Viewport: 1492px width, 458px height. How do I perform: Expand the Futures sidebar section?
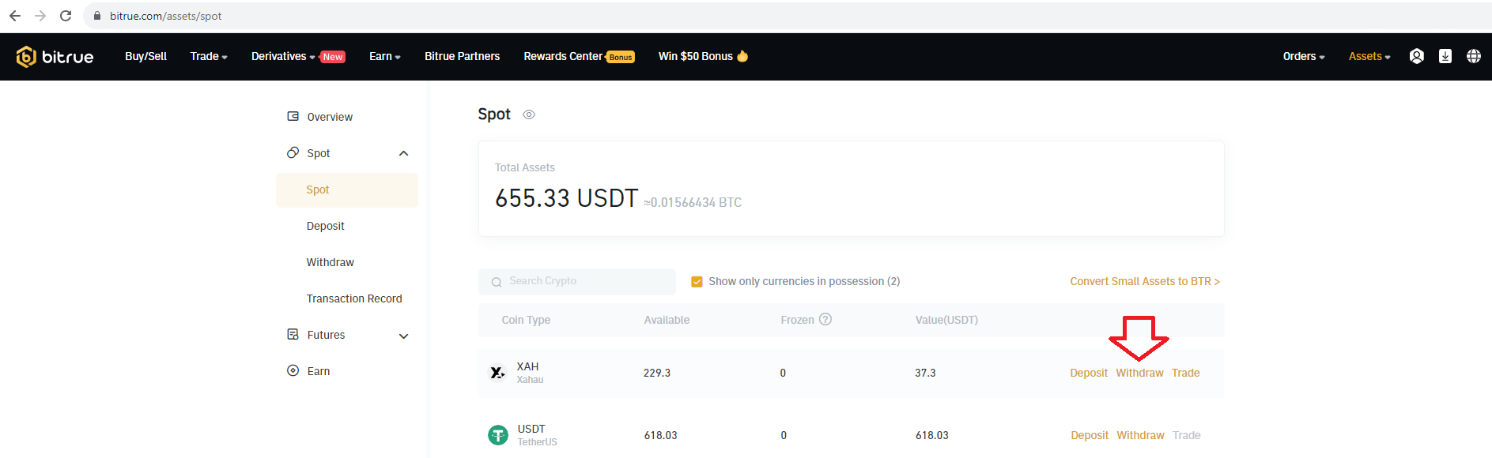[403, 336]
